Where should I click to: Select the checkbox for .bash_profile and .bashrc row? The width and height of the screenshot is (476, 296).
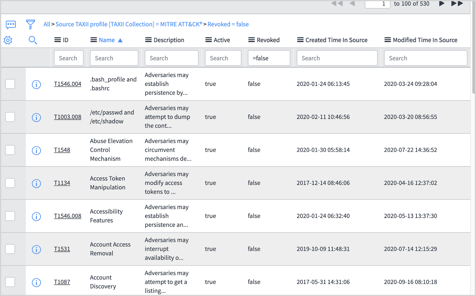coord(10,84)
